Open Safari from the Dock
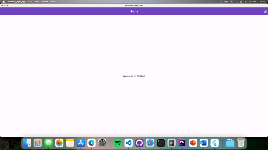Screen dimensions: 268x150 150,143
